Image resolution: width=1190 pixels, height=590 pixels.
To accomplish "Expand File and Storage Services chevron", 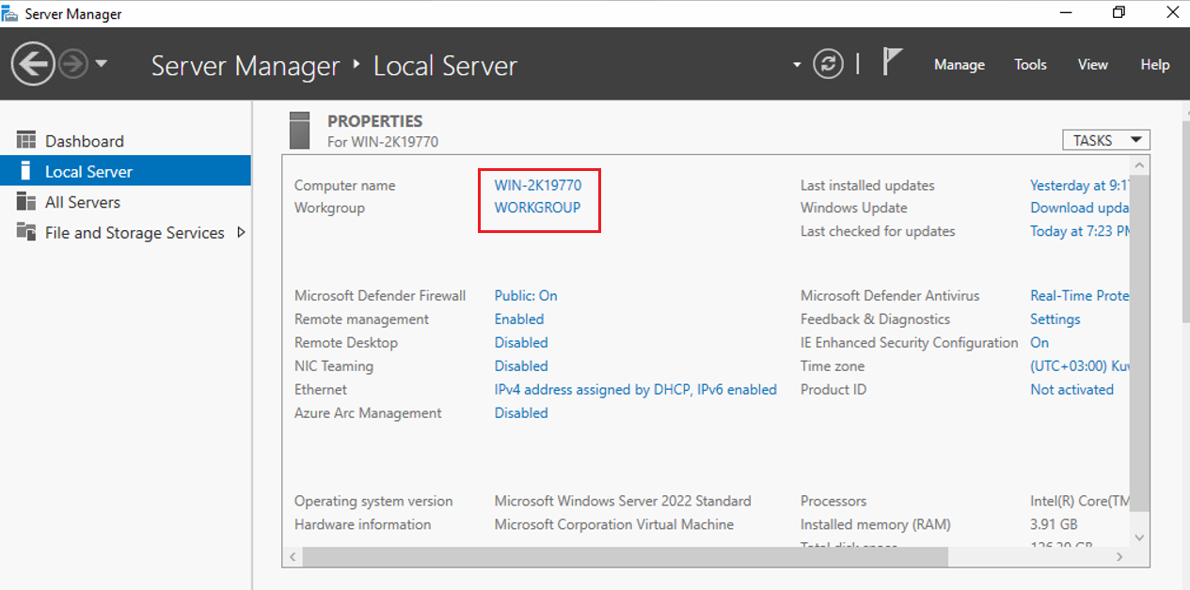I will click(x=242, y=232).
